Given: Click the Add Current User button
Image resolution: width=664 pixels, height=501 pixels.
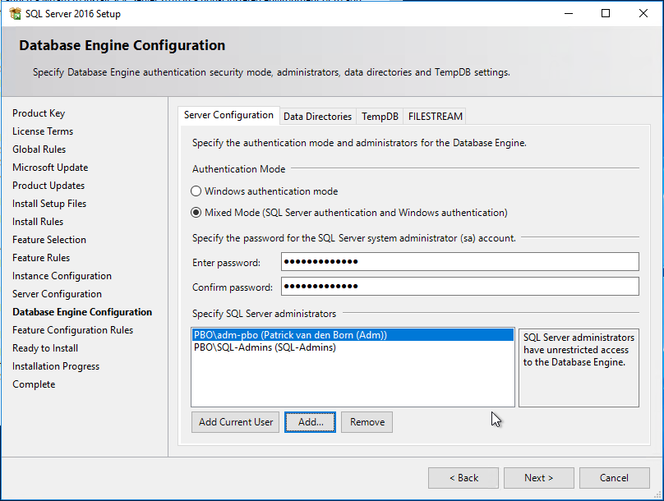Looking at the screenshot, I should pyautogui.click(x=236, y=422).
